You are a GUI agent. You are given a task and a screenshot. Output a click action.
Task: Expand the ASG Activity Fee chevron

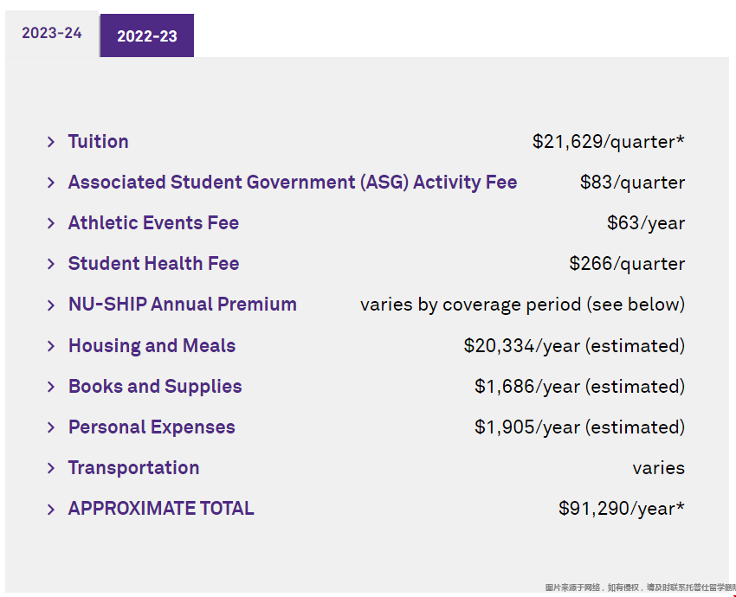pos(51,183)
